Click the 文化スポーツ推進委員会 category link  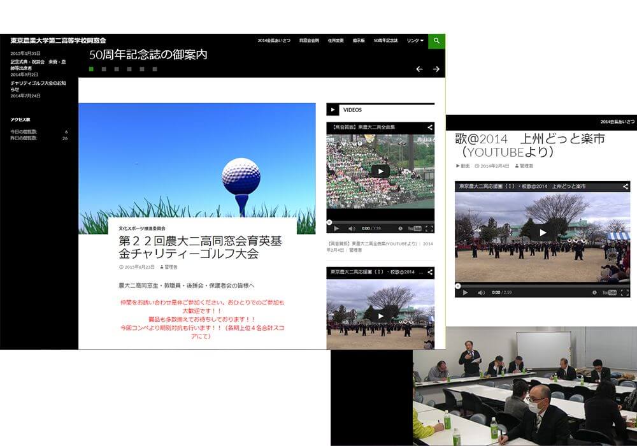pyautogui.click(x=142, y=227)
